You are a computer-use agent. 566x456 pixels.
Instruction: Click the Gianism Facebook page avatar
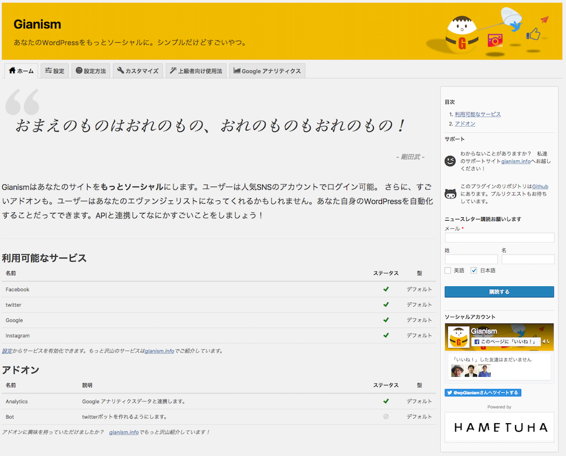pos(458,337)
